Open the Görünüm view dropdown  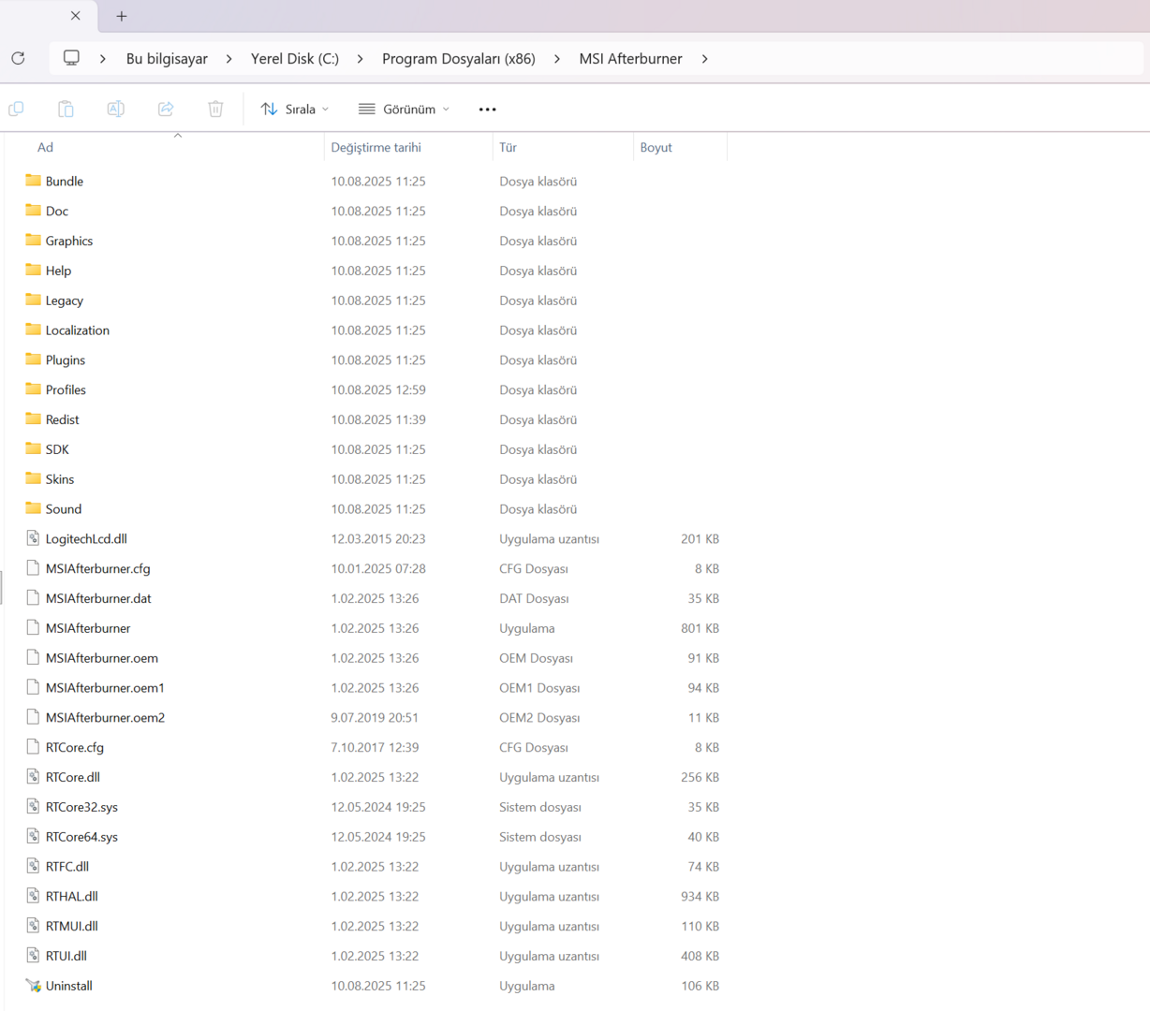(x=404, y=109)
